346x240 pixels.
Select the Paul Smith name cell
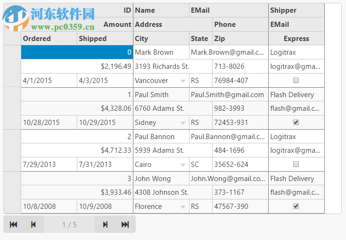161,94
